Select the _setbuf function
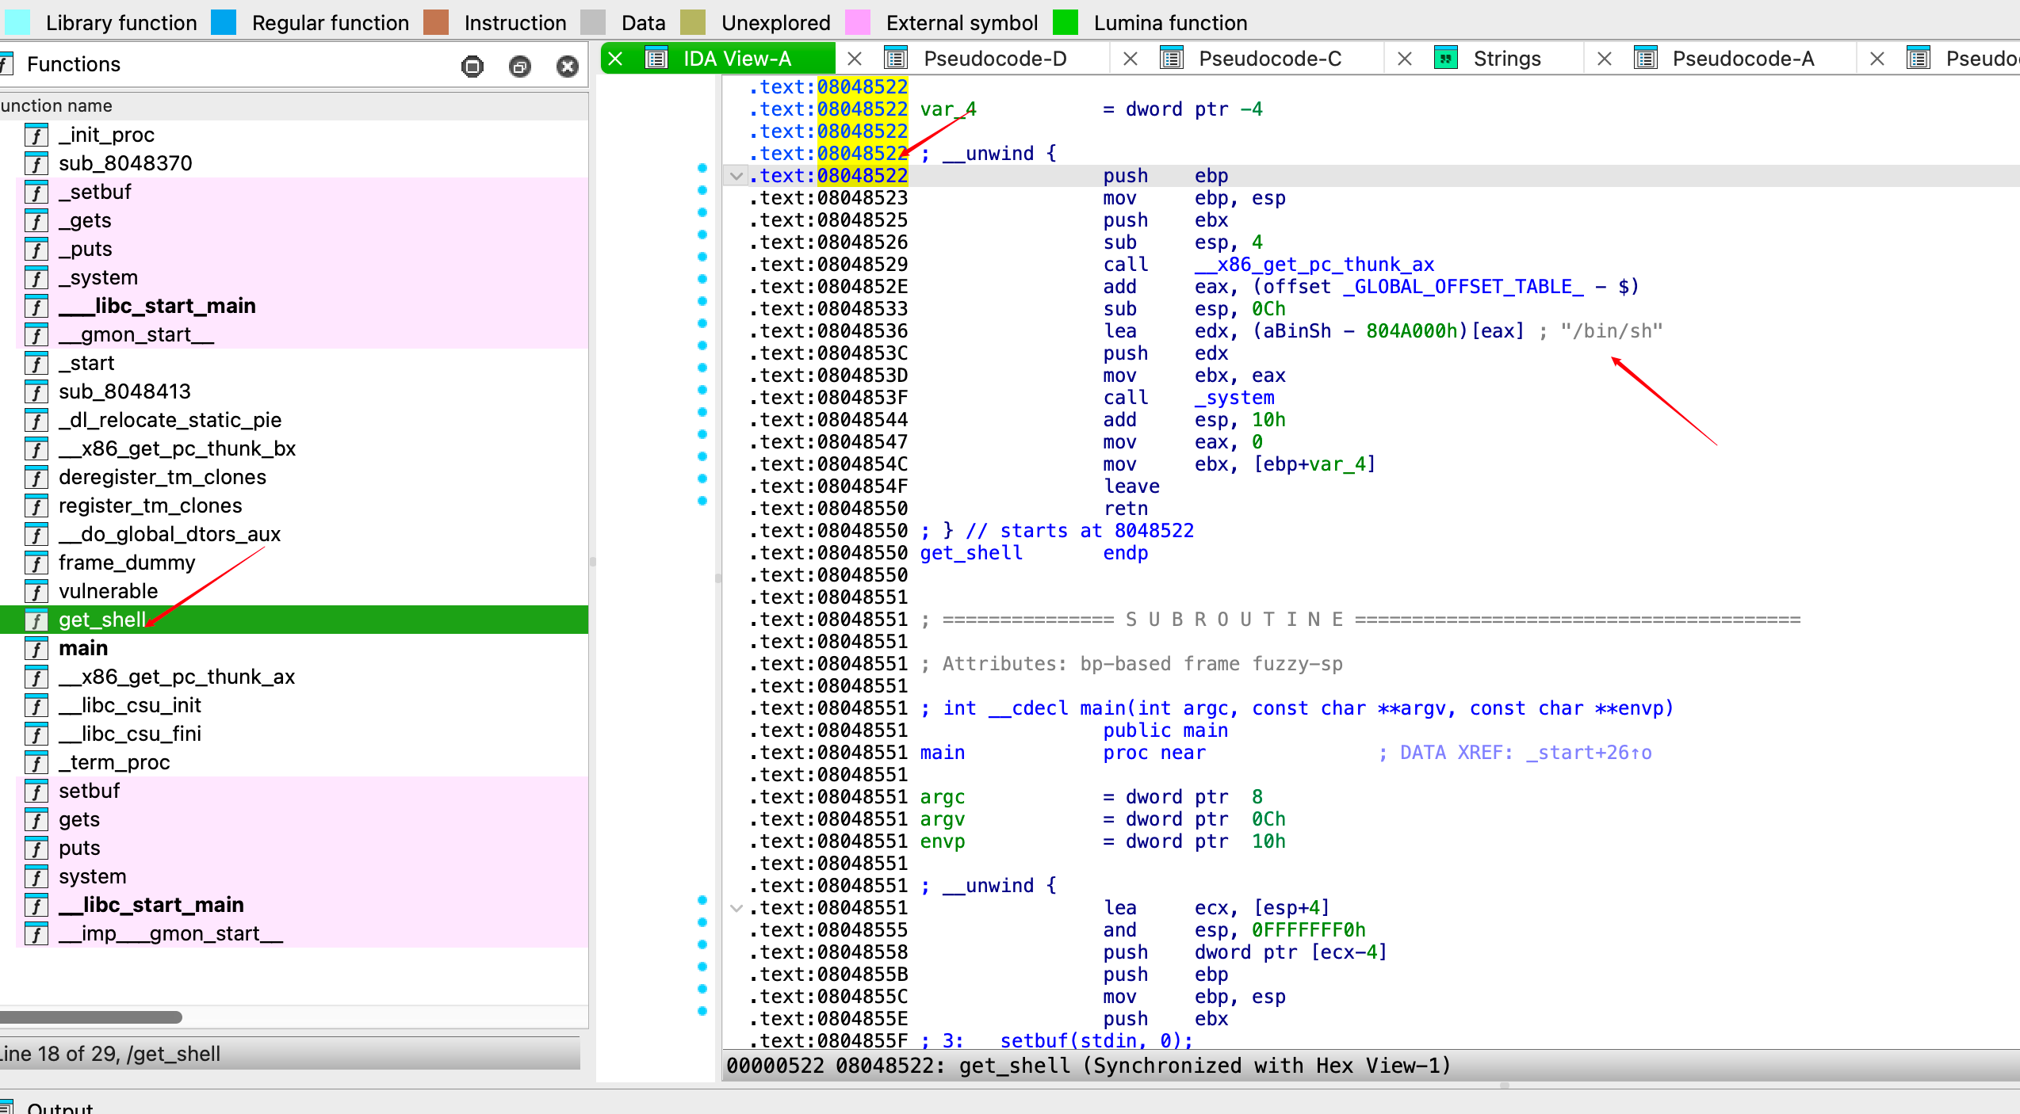2020x1114 pixels. pyautogui.click(x=294, y=192)
